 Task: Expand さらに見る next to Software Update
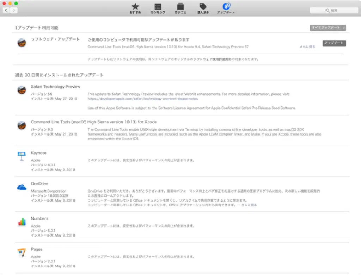pyautogui.click(x=307, y=46)
